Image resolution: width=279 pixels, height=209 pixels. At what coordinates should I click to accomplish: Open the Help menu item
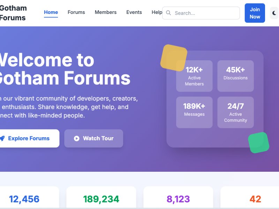pos(157,12)
